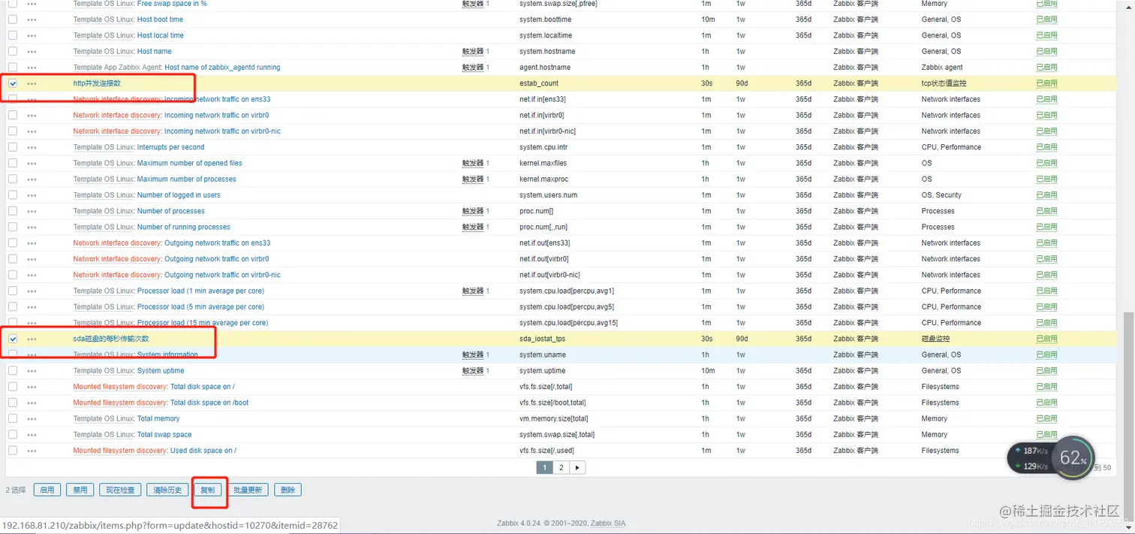Image resolution: width=1135 pixels, height=534 pixels.
Task: Click the 复制 (copy) button
Action: 208,490
